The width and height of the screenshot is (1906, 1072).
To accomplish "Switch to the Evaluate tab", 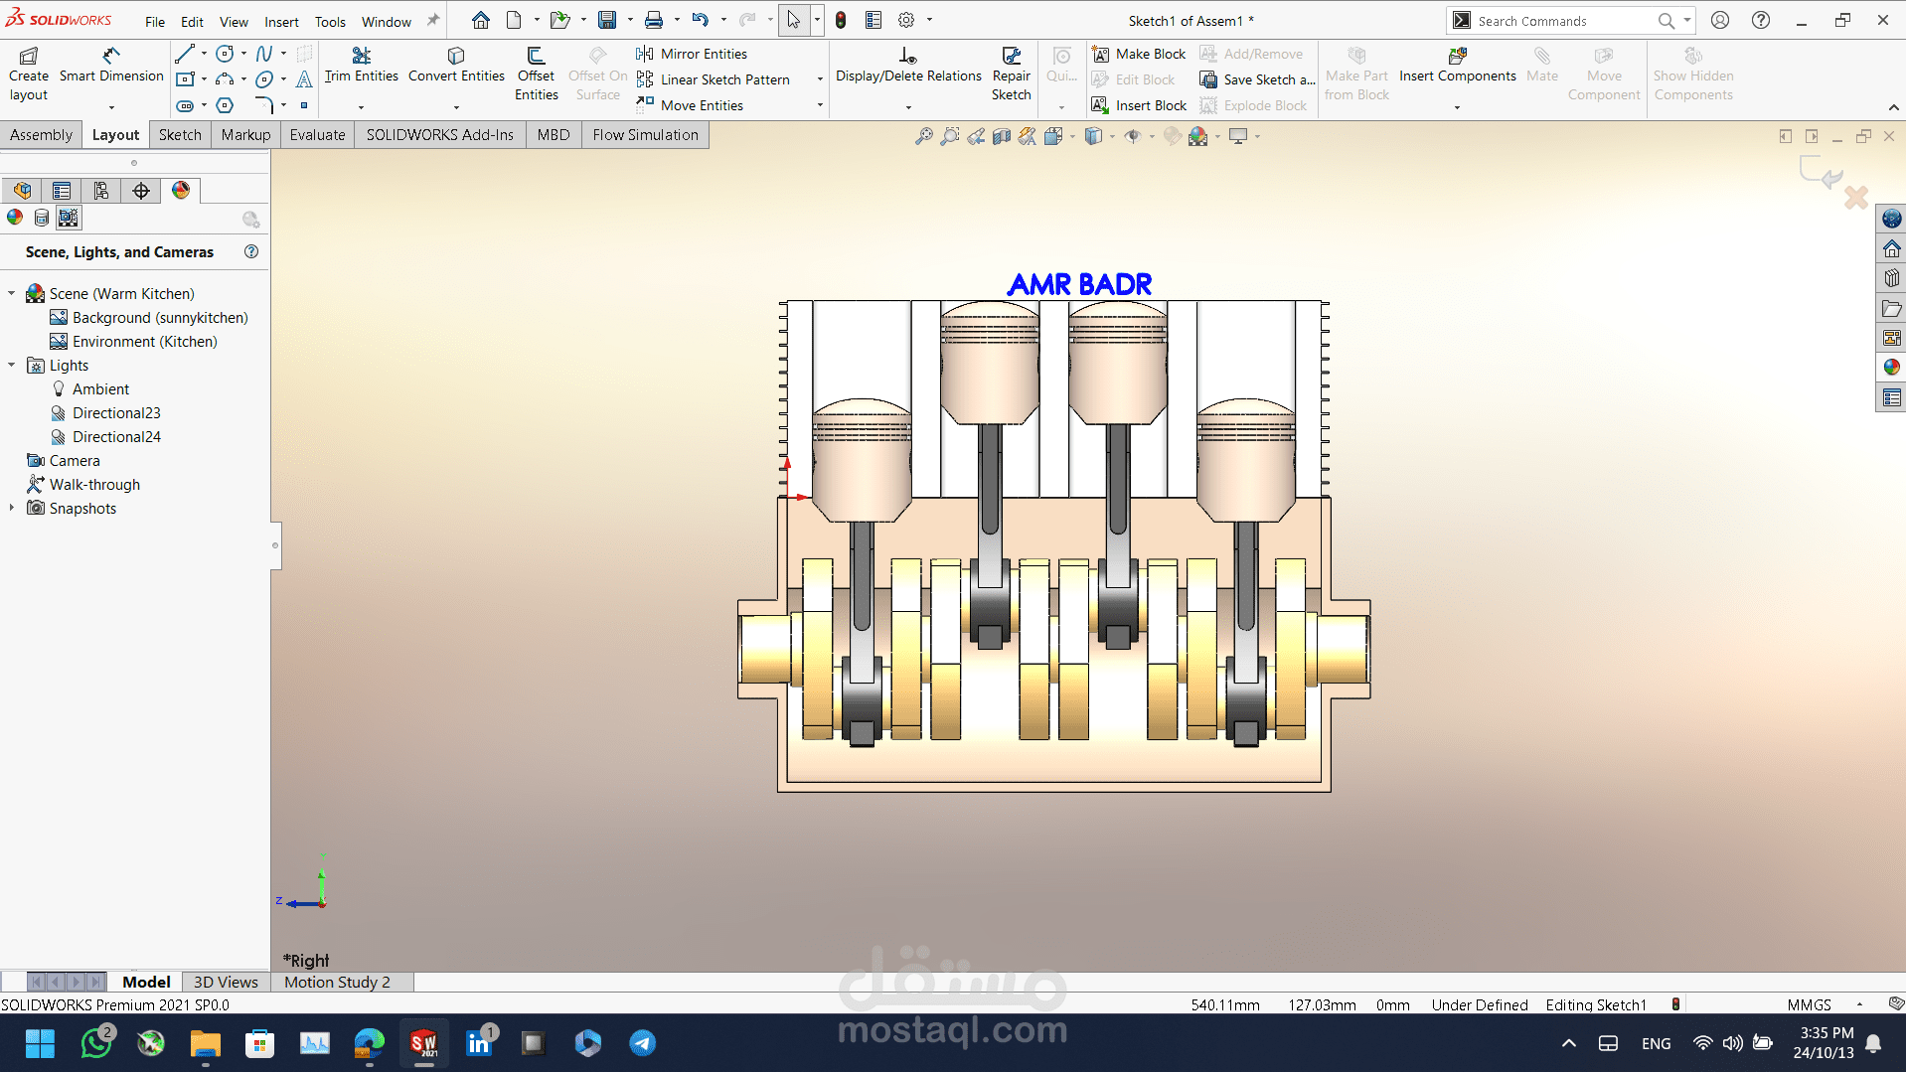I will (317, 135).
